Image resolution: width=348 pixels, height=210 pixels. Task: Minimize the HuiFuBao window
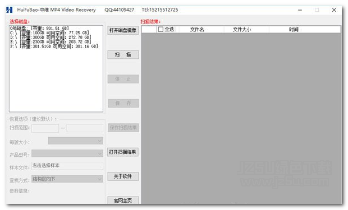click(x=300, y=10)
